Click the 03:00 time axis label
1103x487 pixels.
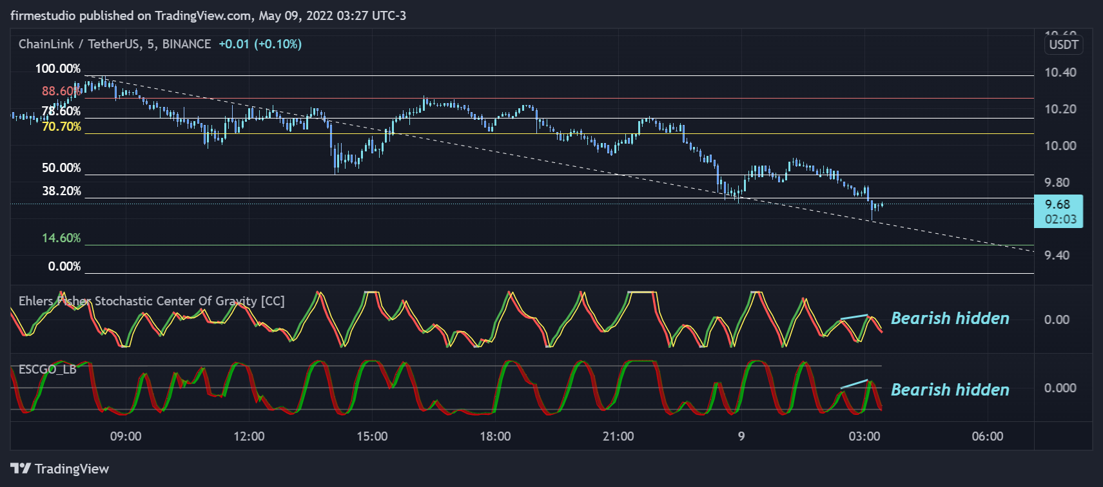click(x=864, y=436)
